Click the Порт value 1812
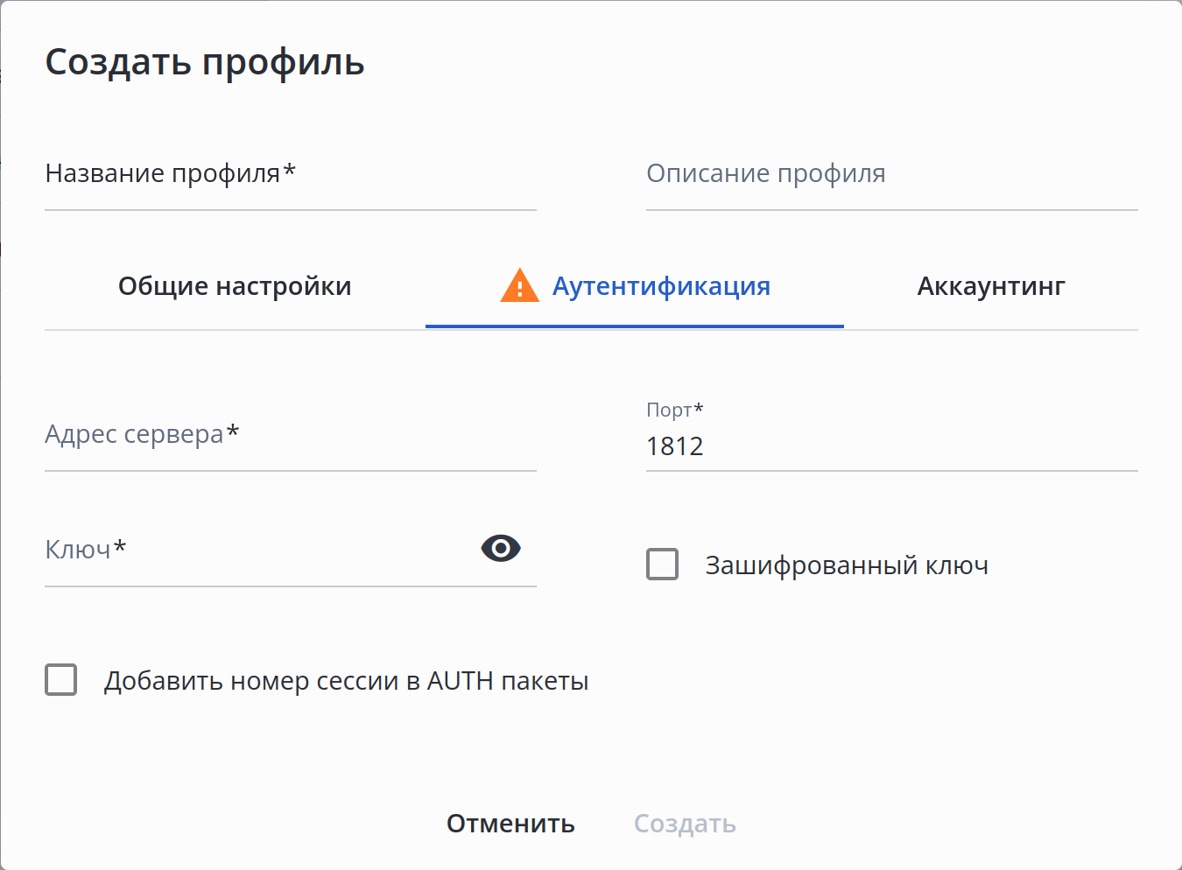 pyautogui.click(x=675, y=446)
